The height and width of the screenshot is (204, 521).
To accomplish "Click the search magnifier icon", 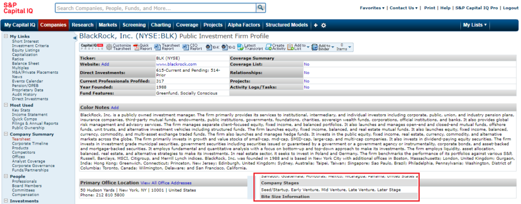I will pyautogui.click(x=261, y=8).
